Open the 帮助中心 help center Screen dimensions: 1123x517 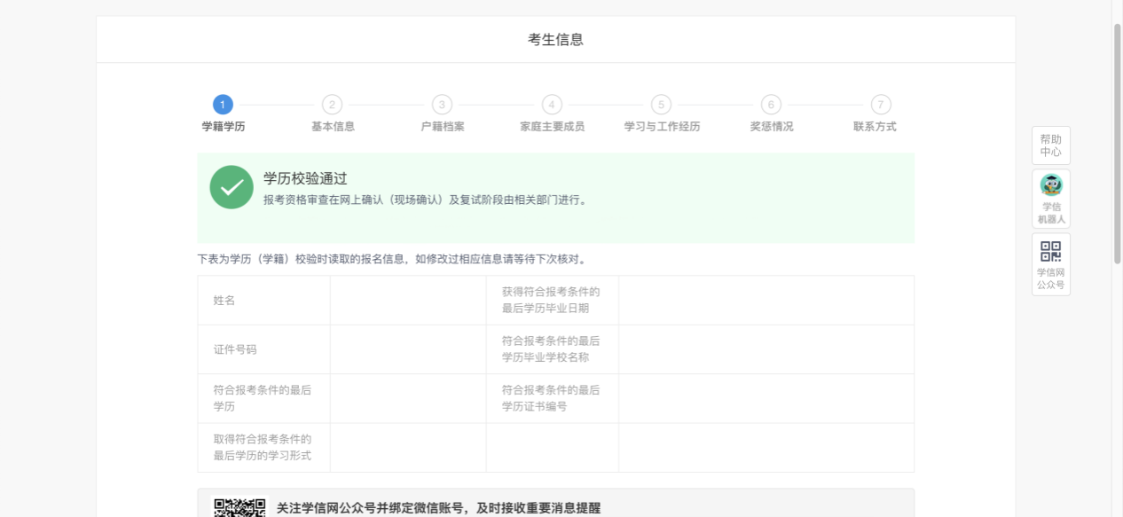tap(1051, 145)
